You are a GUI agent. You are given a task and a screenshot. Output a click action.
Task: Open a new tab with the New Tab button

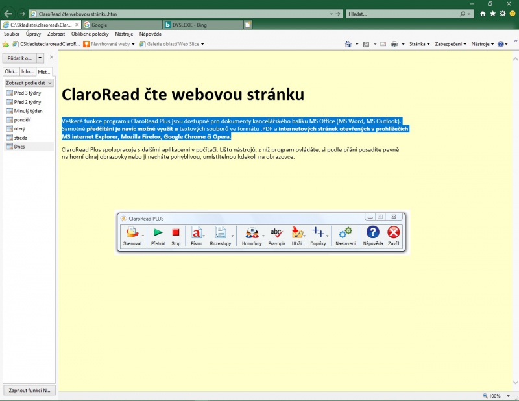point(248,25)
